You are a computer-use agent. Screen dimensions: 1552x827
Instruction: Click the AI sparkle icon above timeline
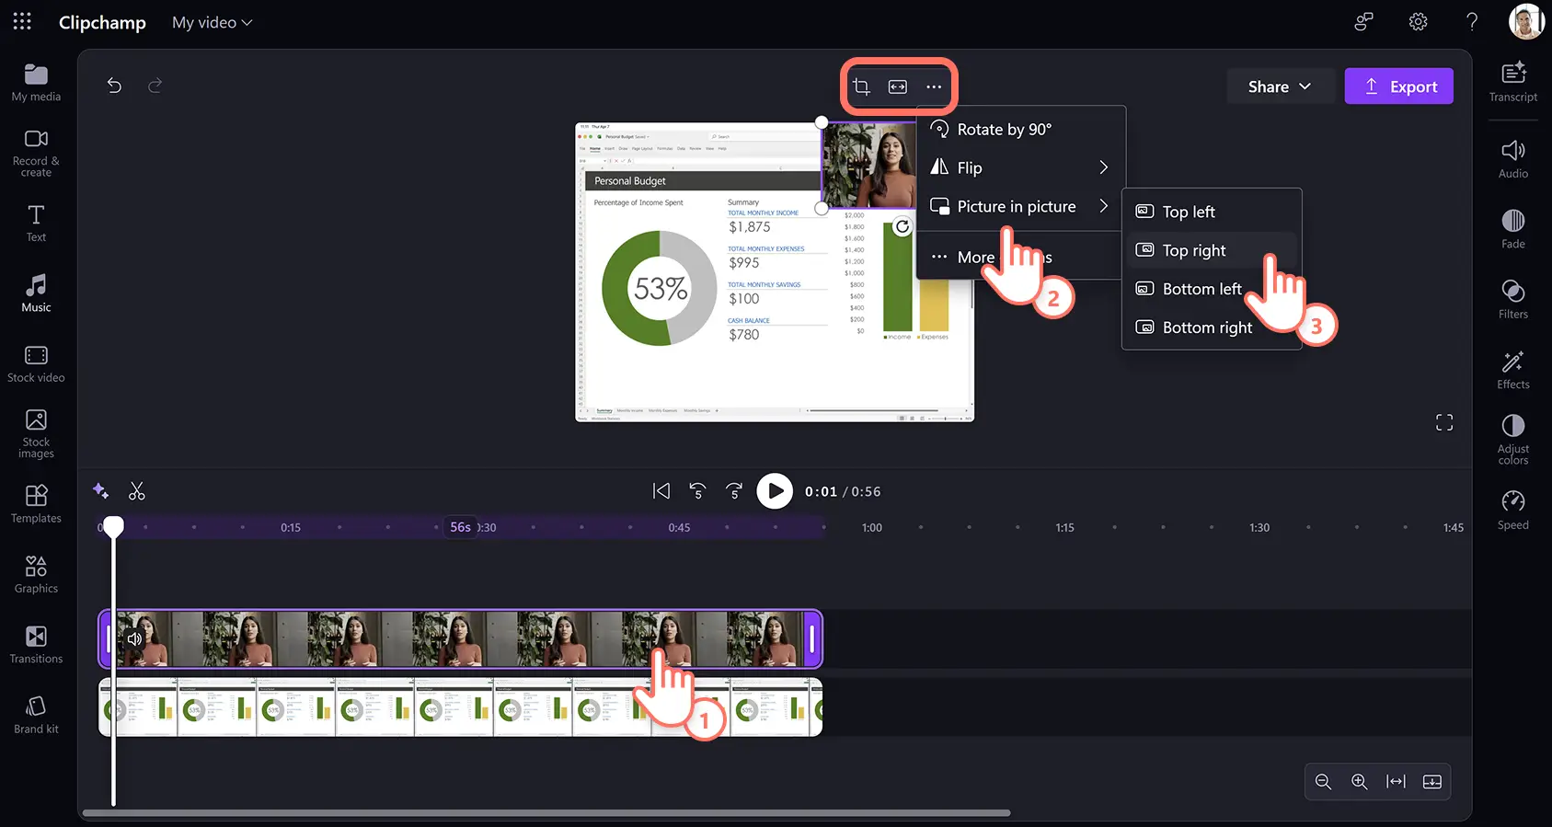[101, 491]
